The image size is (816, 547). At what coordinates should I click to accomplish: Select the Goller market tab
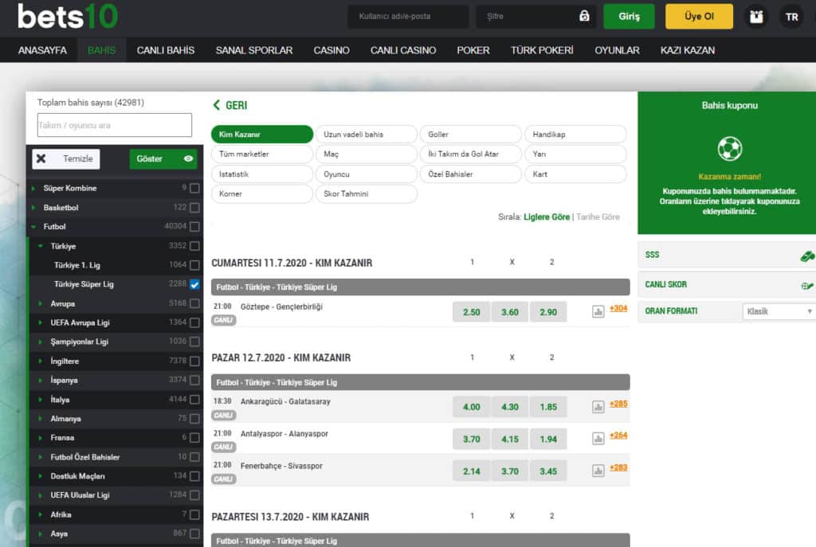click(x=470, y=134)
